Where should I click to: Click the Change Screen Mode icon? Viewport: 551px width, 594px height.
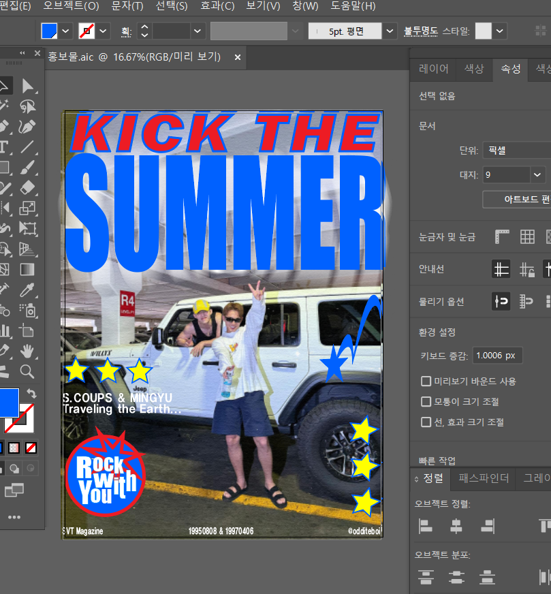14,490
